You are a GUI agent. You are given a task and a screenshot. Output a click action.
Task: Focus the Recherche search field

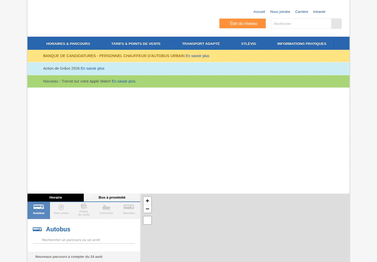coord(301,24)
